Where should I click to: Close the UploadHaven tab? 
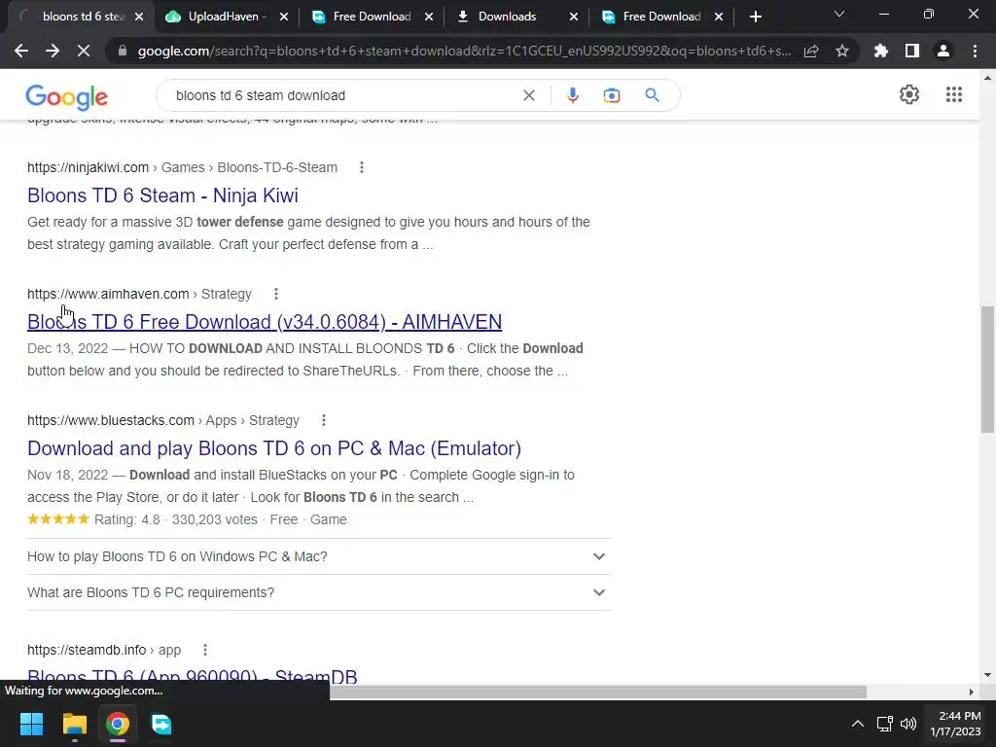pos(284,18)
